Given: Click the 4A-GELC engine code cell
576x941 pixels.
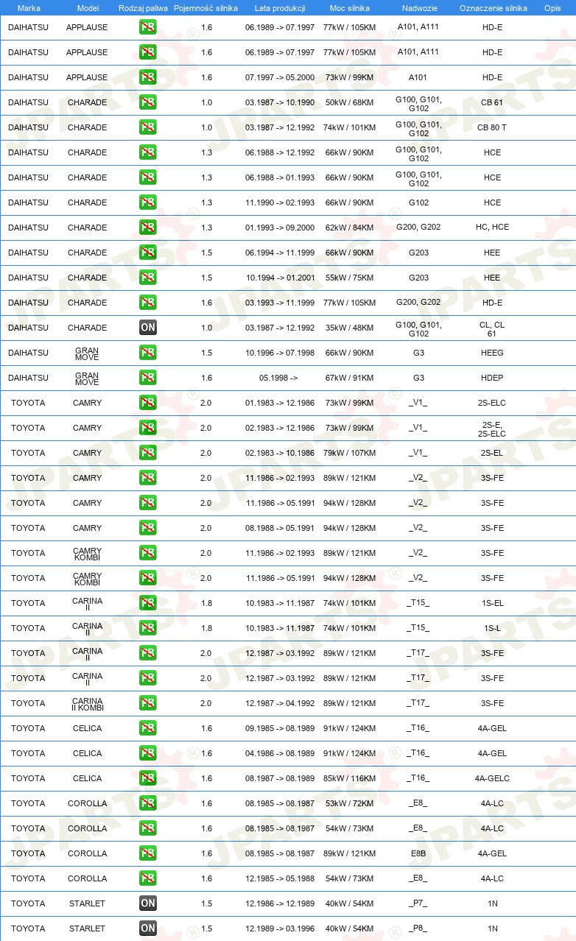Looking at the screenshot, I should coord(492,778).
